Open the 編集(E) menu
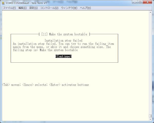Viewport: 154px width, 123px height. coord(23,8)
